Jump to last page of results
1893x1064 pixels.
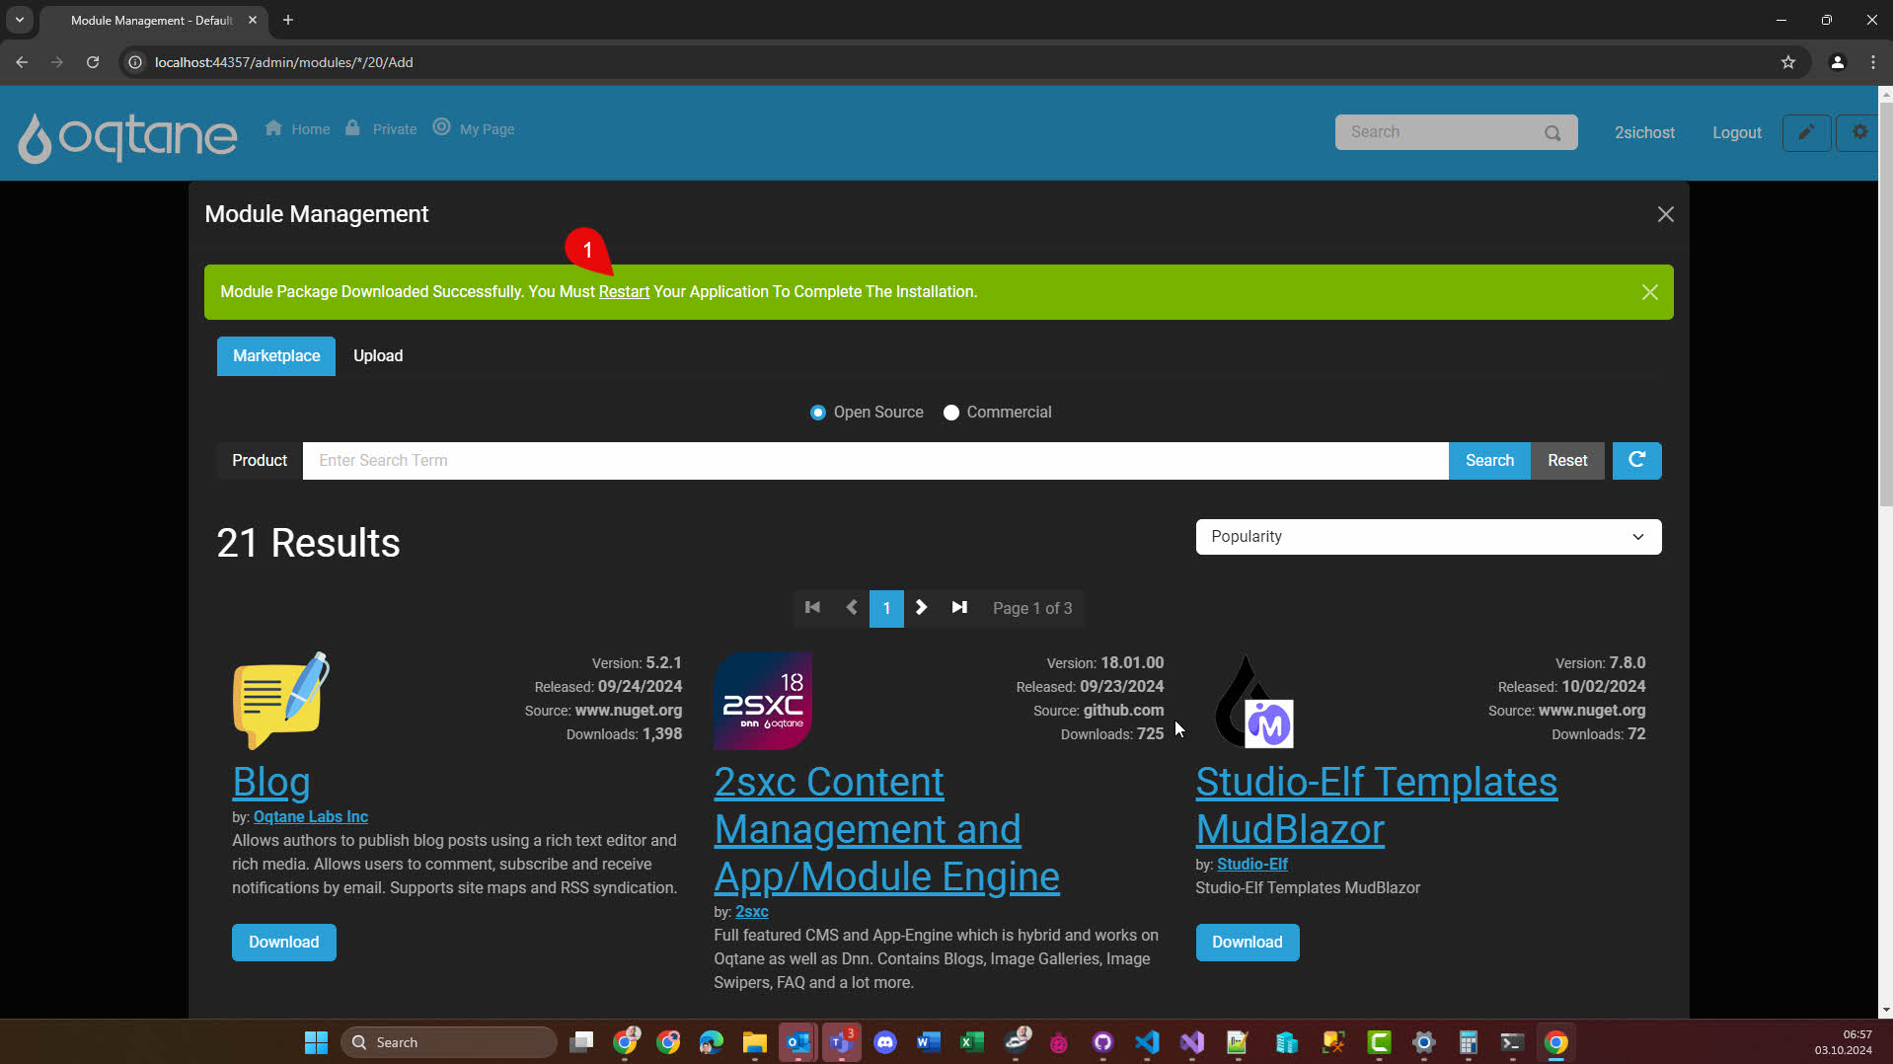coord(958,608)
